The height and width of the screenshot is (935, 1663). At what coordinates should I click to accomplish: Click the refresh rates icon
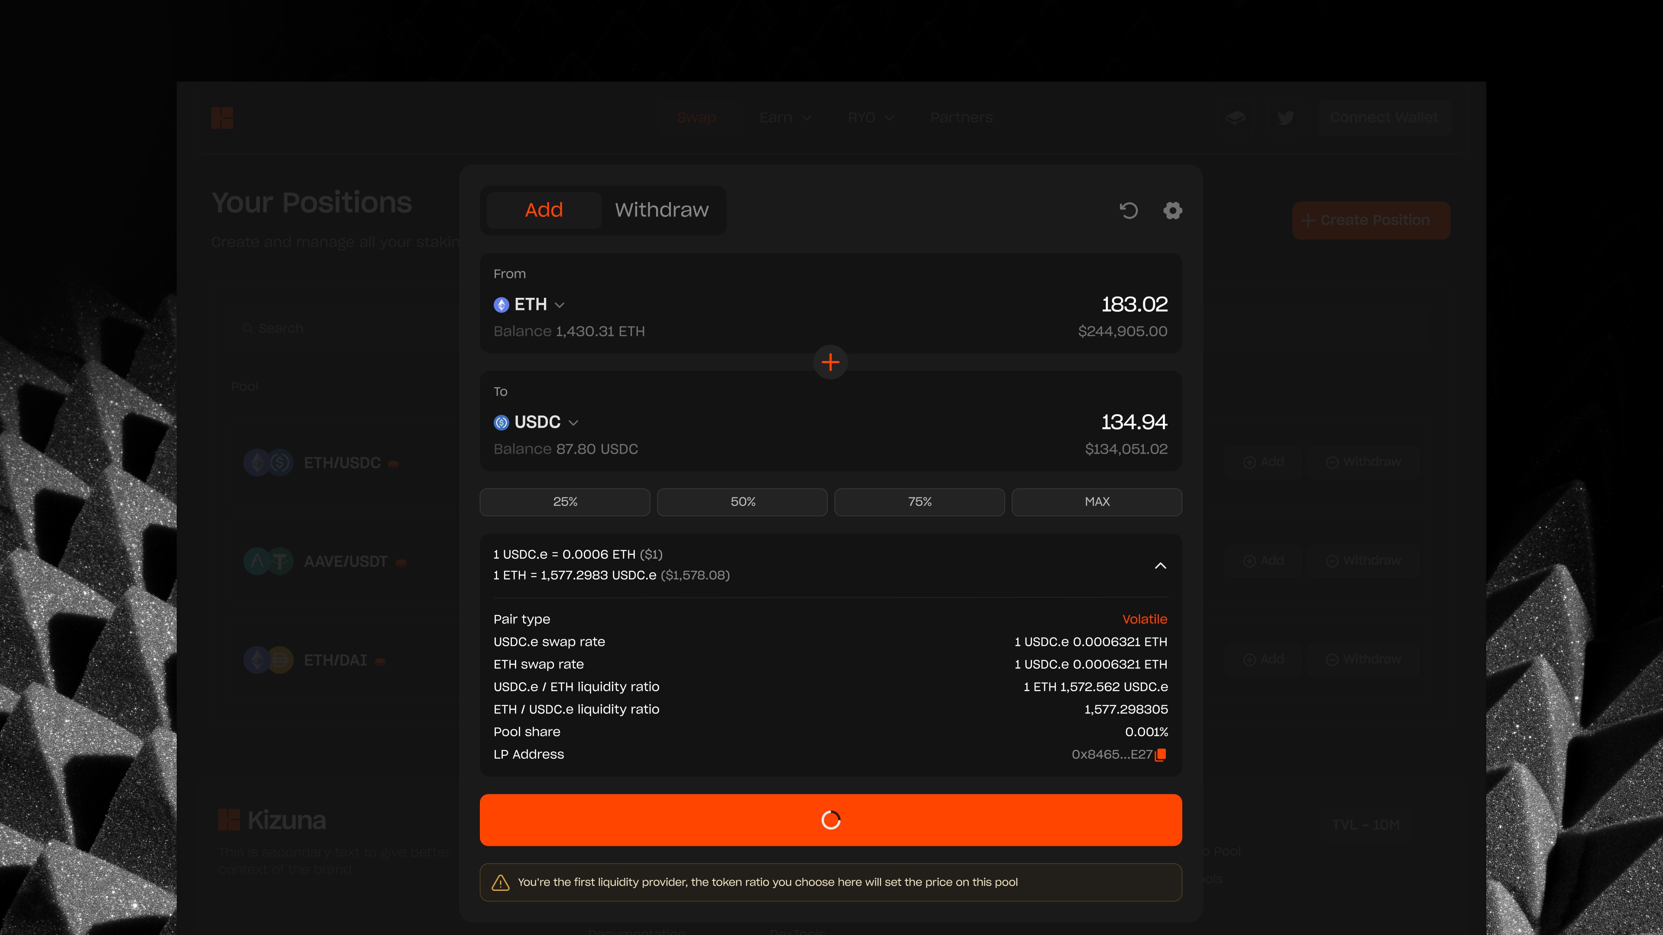(1129, 210)
